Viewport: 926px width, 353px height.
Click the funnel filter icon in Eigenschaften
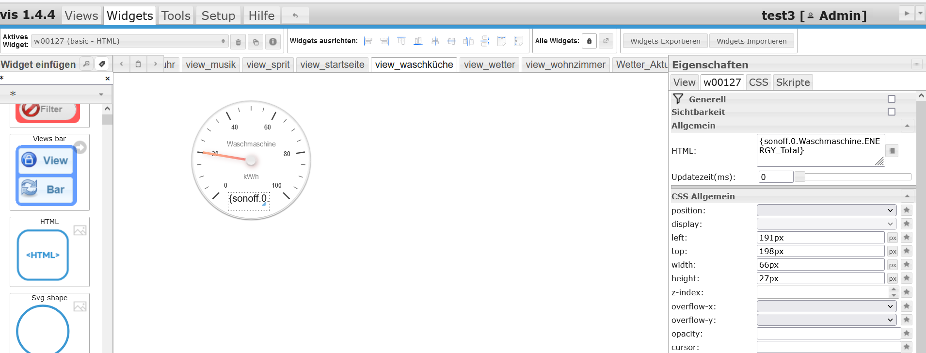pos(678,99)
